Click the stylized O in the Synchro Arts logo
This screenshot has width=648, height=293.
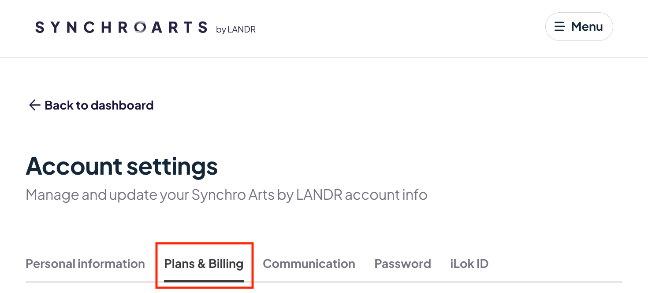click(140, 27)
